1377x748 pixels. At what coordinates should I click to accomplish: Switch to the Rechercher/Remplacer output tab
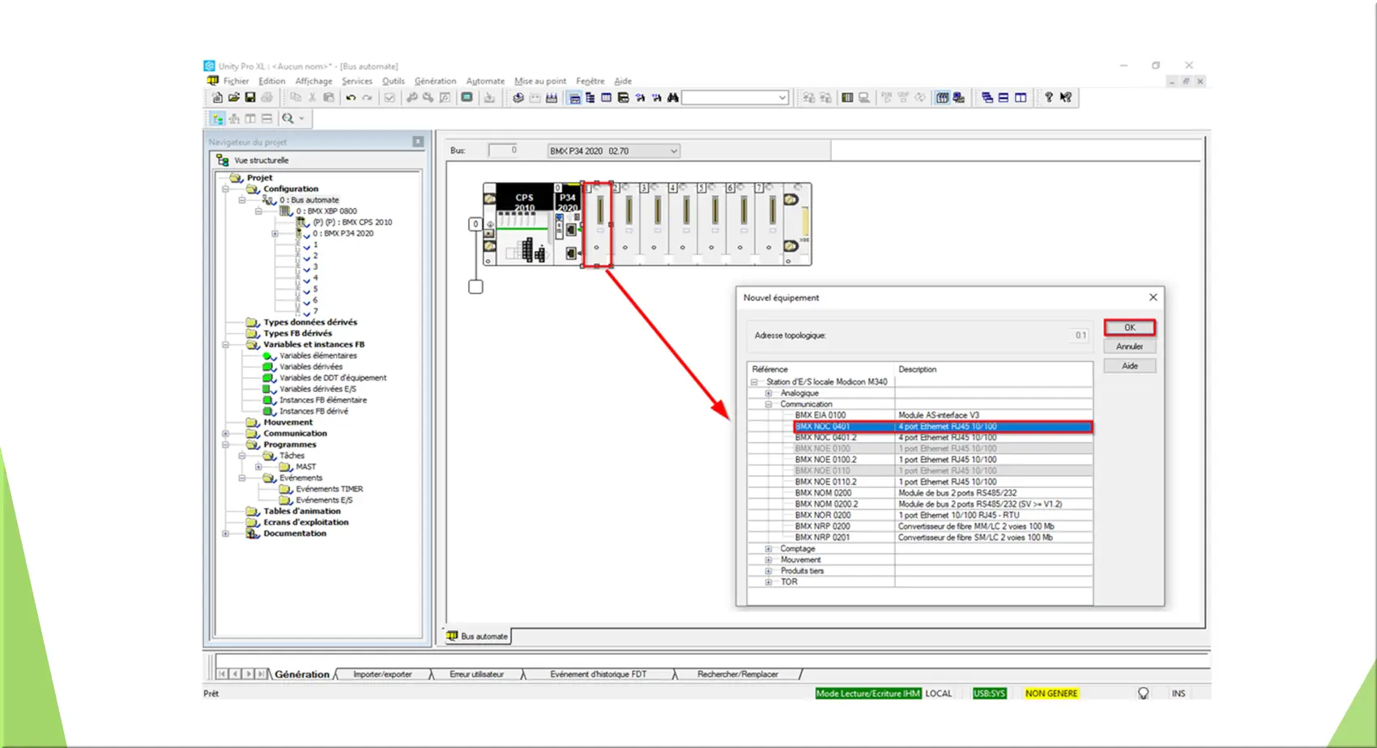(x=737, y=674)
